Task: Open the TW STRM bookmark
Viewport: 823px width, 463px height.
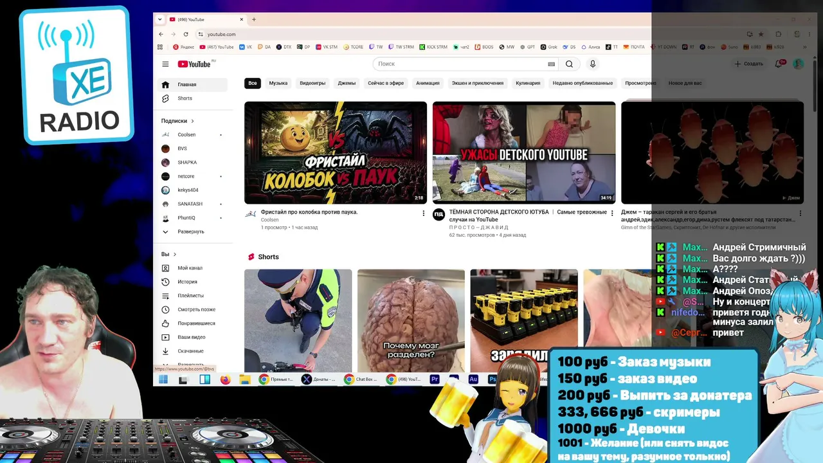Action: pyautogui.click(x=401, y=47)
